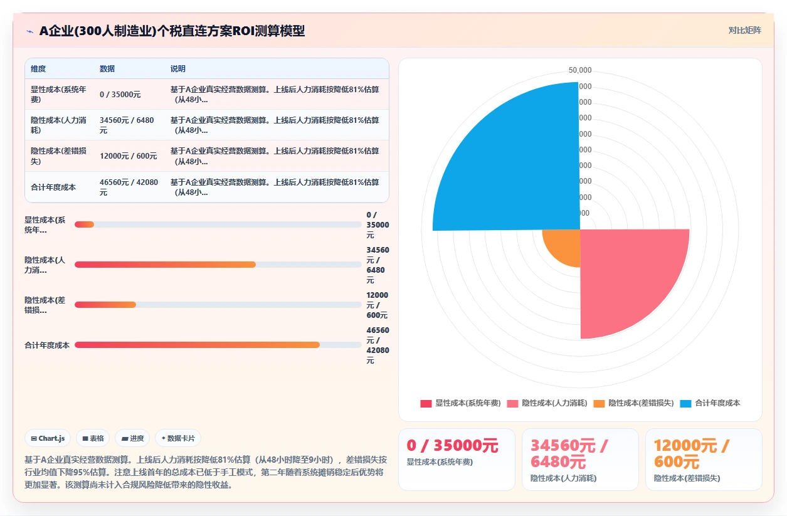Click the lightning icon beside the title

(29, 31)
